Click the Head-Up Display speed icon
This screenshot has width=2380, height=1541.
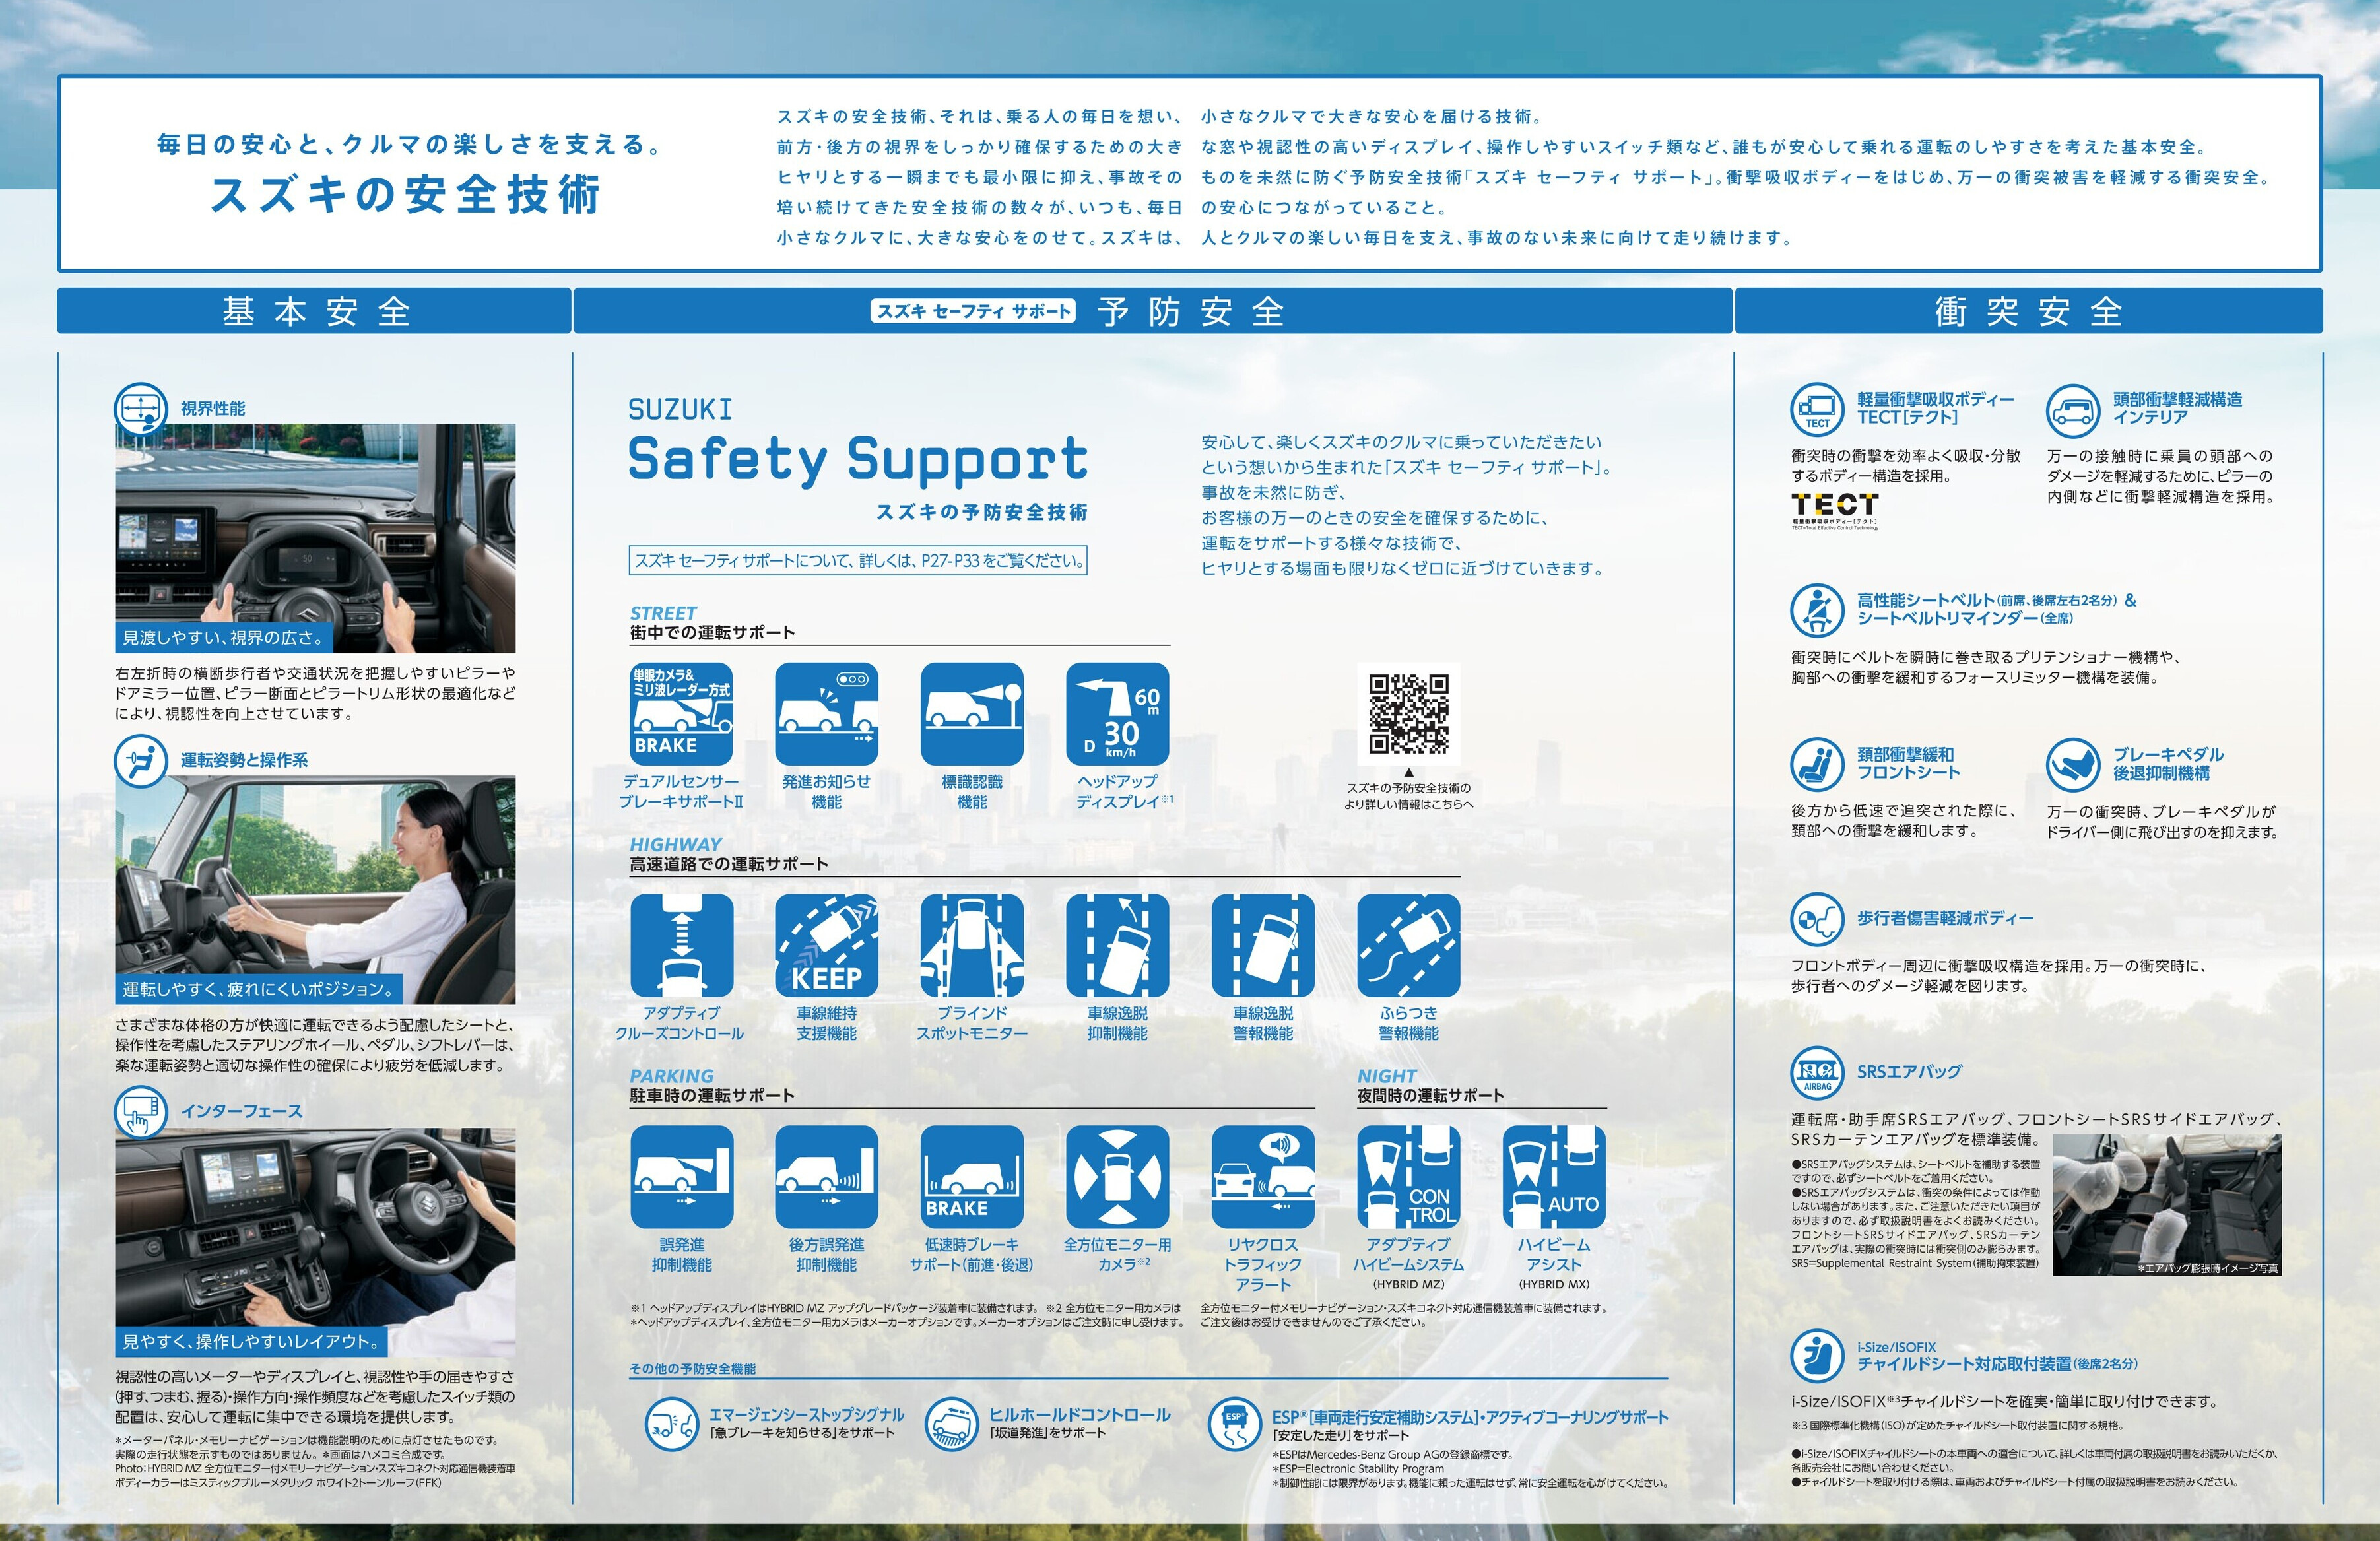1117,714
